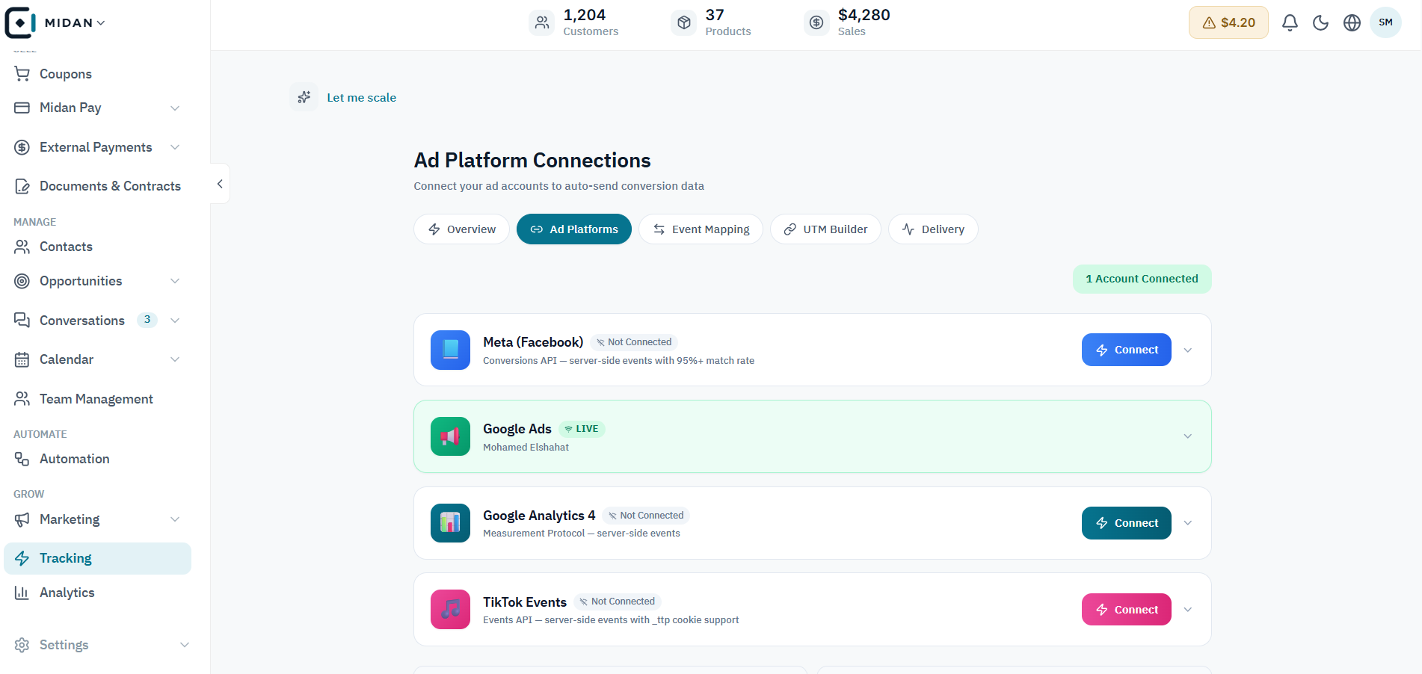Click the TikTok Events music icon
Image resolution: width=1422 pixels, height=674 pixels.
(450, 610)
